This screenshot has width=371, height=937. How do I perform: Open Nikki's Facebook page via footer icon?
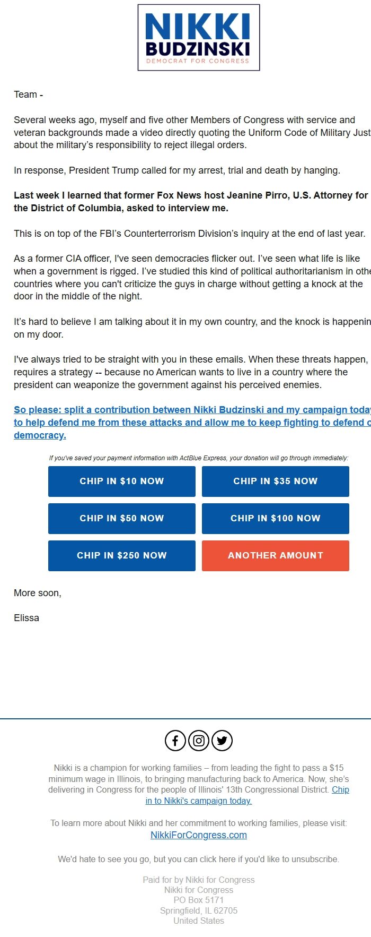coord(175,741)
